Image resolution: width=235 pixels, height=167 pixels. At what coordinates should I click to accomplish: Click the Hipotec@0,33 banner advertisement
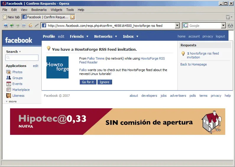[118, 122]
